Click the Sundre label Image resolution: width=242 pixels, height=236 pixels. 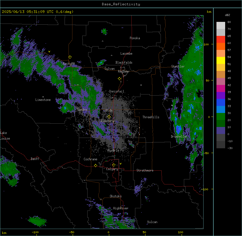tap(82, 110)
